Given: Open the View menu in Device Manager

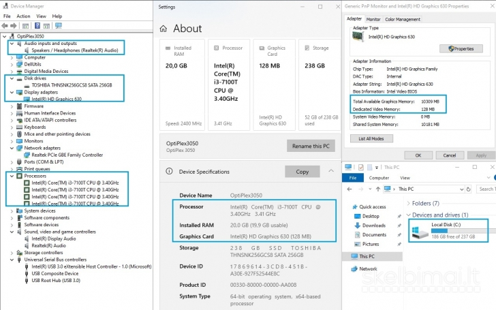Looking at the screenshot, I should pyautogui.click(x=41, y=16).
